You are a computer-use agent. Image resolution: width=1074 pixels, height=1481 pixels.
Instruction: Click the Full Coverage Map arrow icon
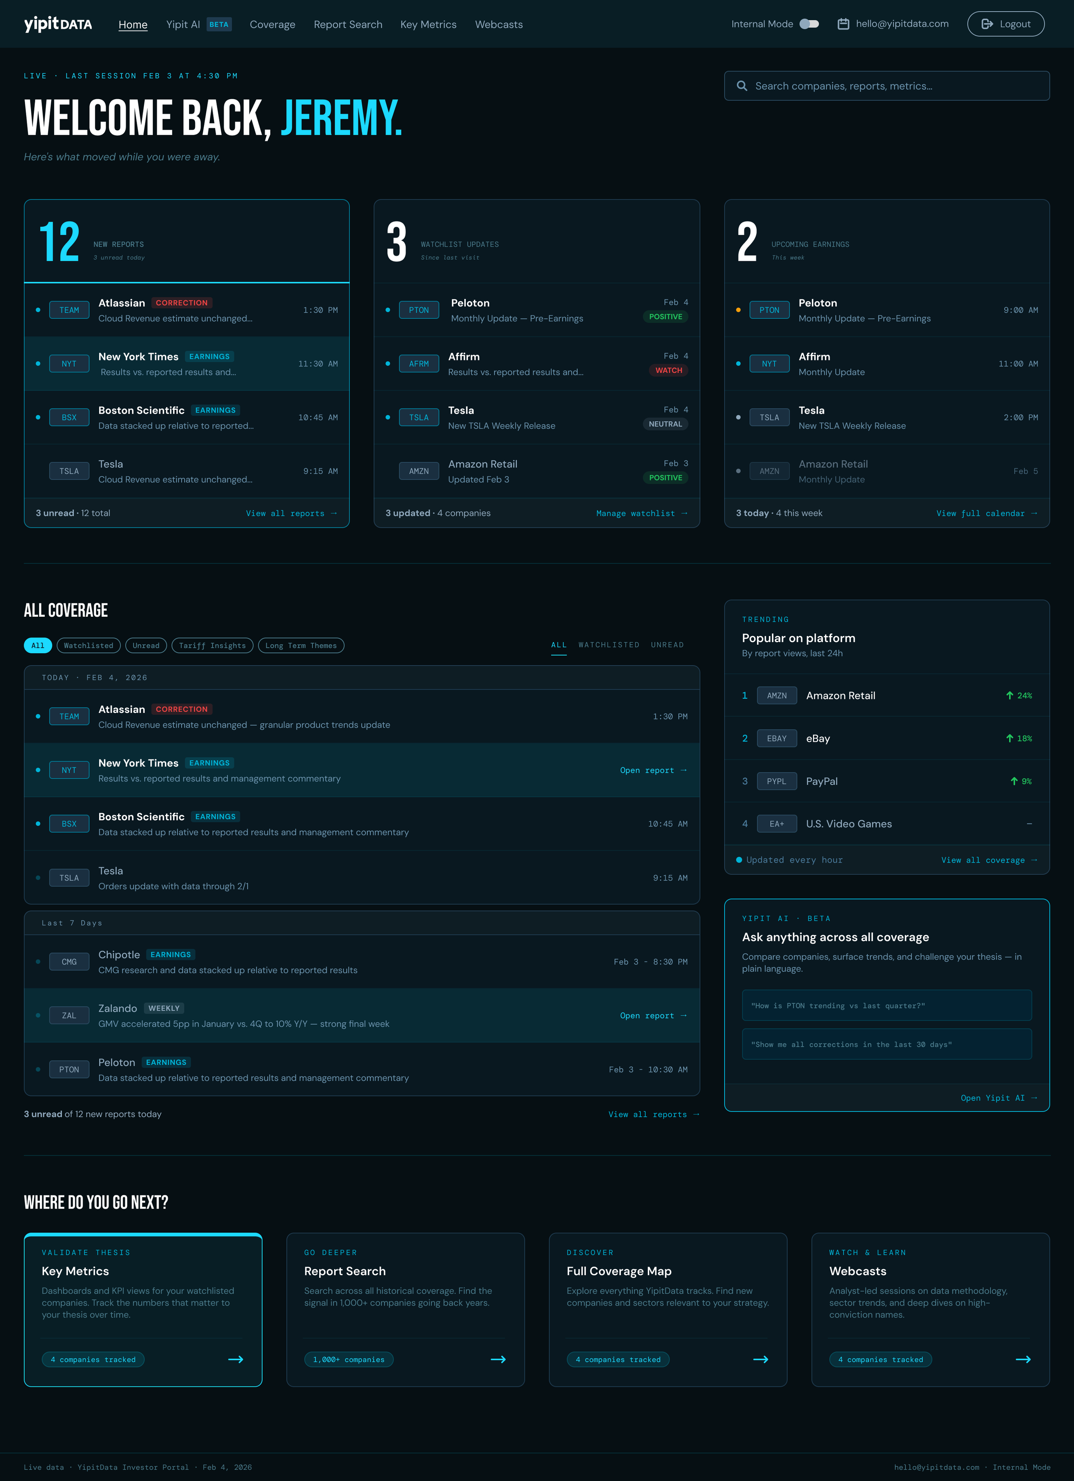760,1359
